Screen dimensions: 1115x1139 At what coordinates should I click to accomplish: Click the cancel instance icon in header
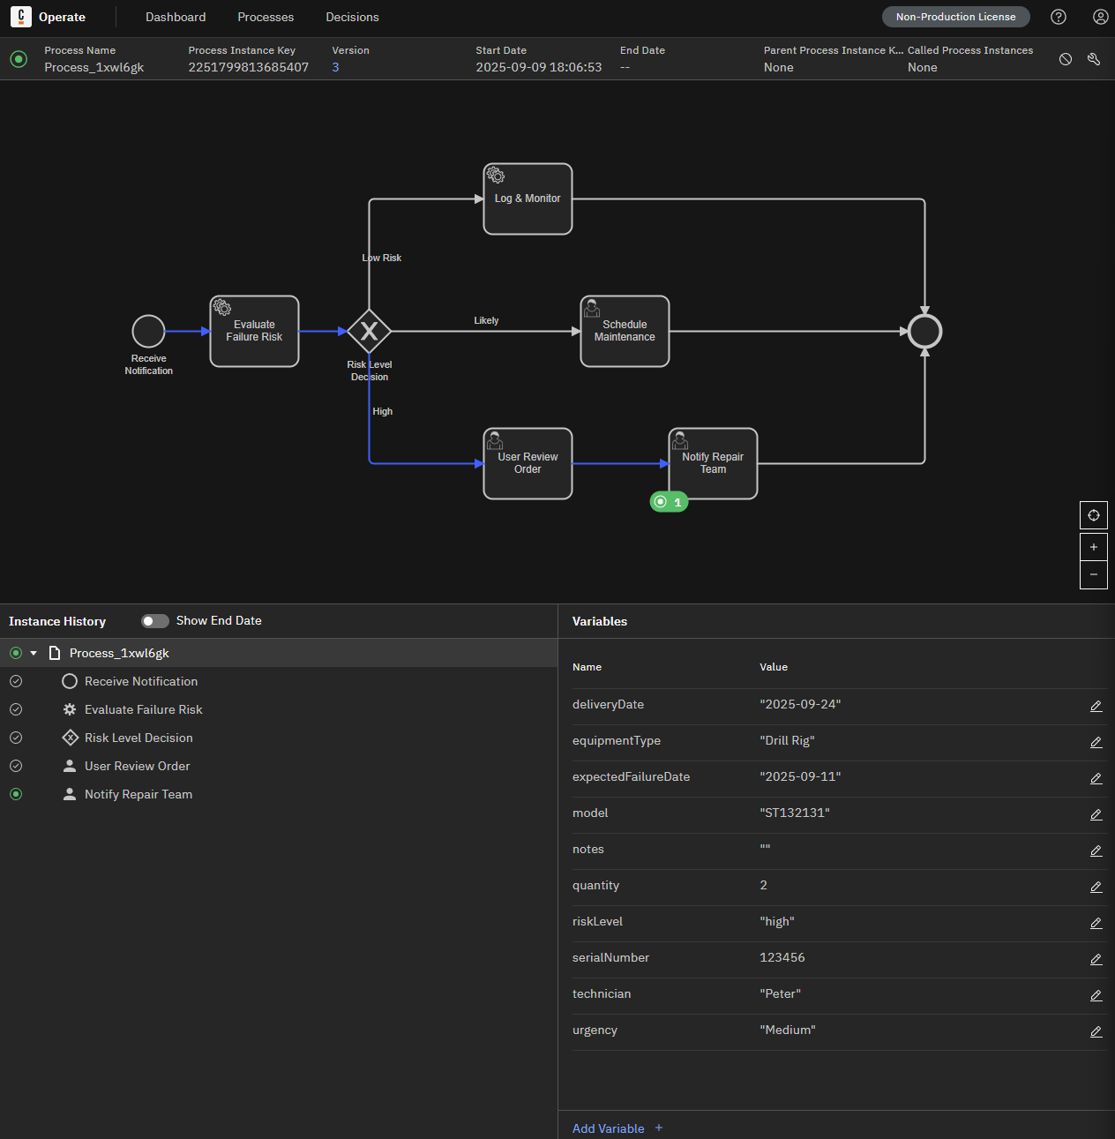click(1066, 59)
